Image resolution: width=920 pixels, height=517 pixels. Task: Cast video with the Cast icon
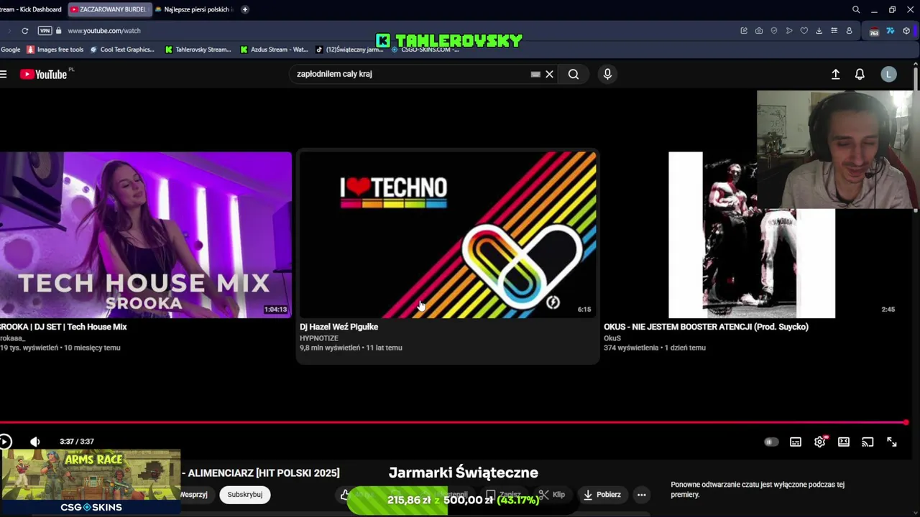tap(868, 442)
